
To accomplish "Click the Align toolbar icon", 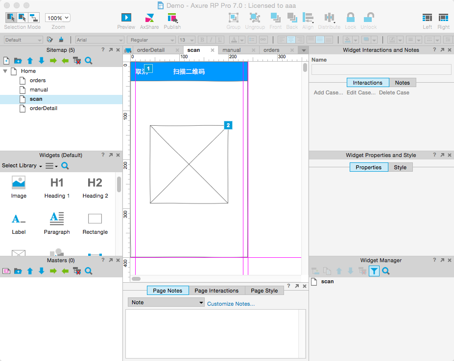I will click(x=308, y=18).
